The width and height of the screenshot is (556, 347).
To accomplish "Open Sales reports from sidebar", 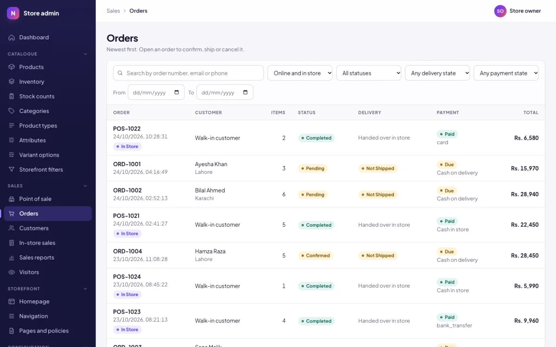I will [x=48, y=257].
